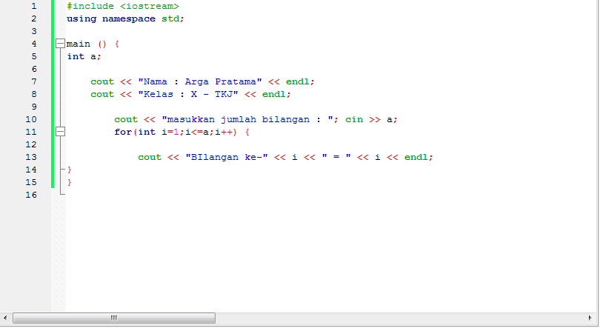Viewport: 600px width, 328px height.
Task: Click line number 1 in margin
Action: point(34,6)
